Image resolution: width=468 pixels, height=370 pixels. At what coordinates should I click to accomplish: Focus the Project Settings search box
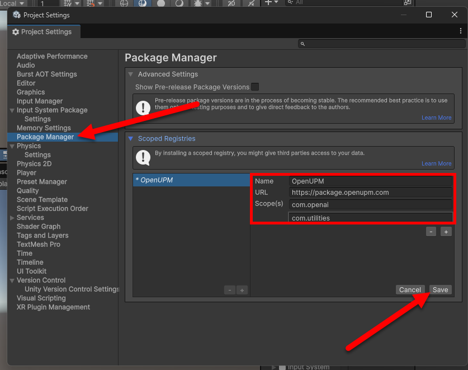tap(382, 44)
